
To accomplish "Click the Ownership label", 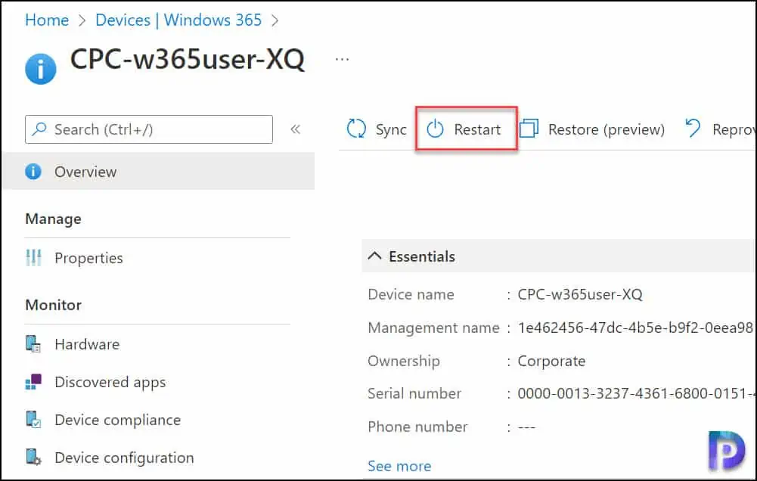I will [404, 361].
